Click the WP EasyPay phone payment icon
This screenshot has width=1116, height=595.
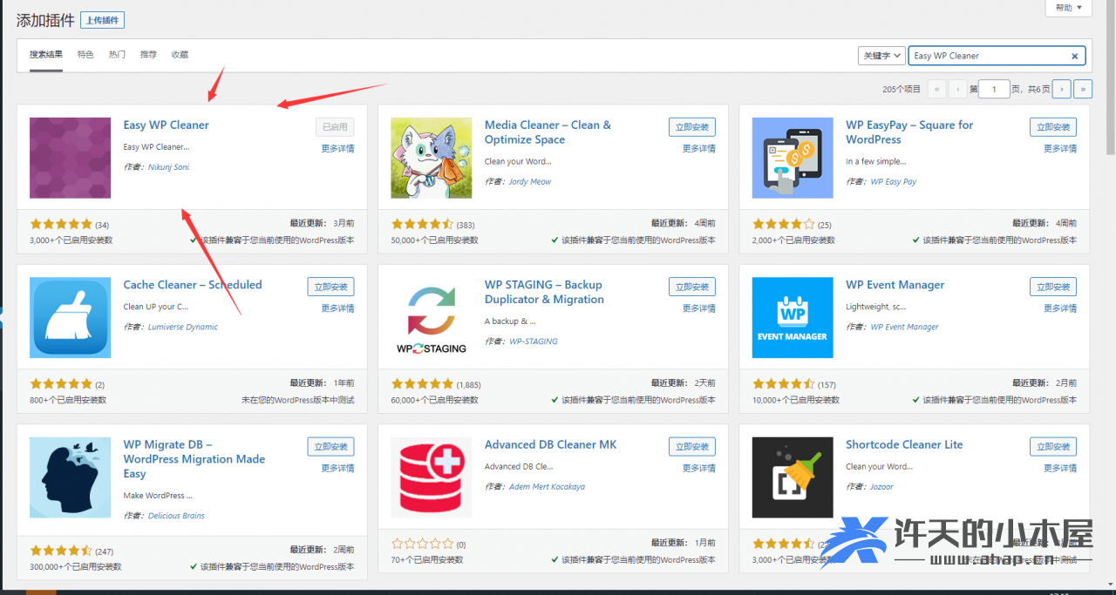point(793,158)
